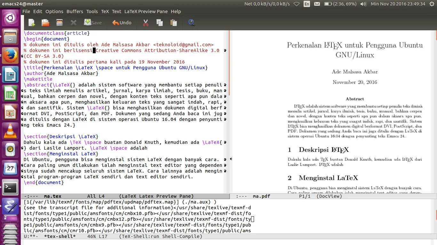Click the Net 0,0 kB/s indicator
The height and width of the screenshot is (245, 437).
pos(267,4)
